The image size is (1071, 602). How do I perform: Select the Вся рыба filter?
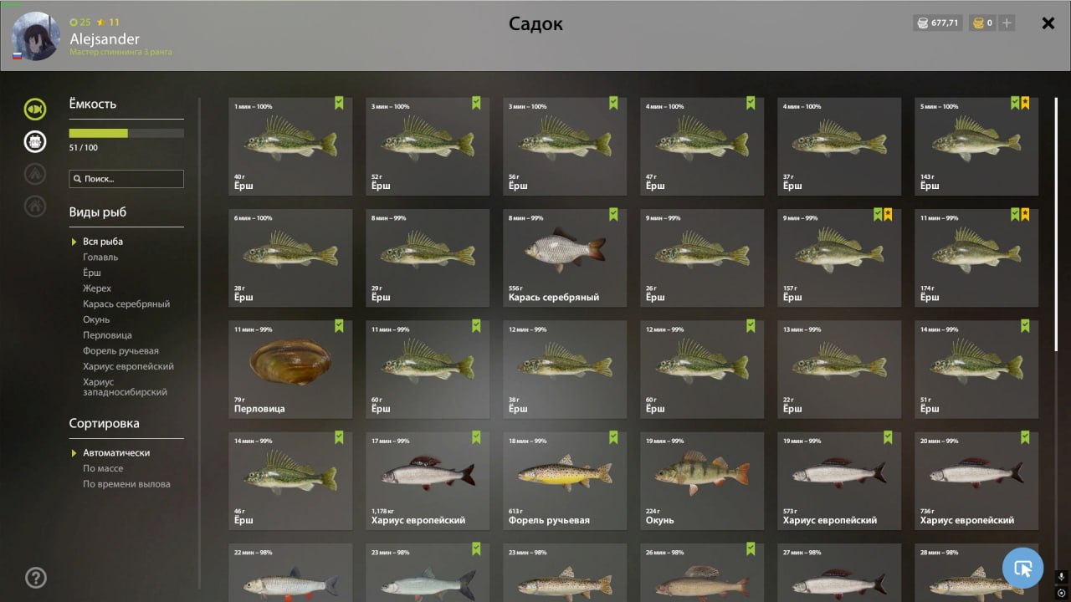[103, 242]
